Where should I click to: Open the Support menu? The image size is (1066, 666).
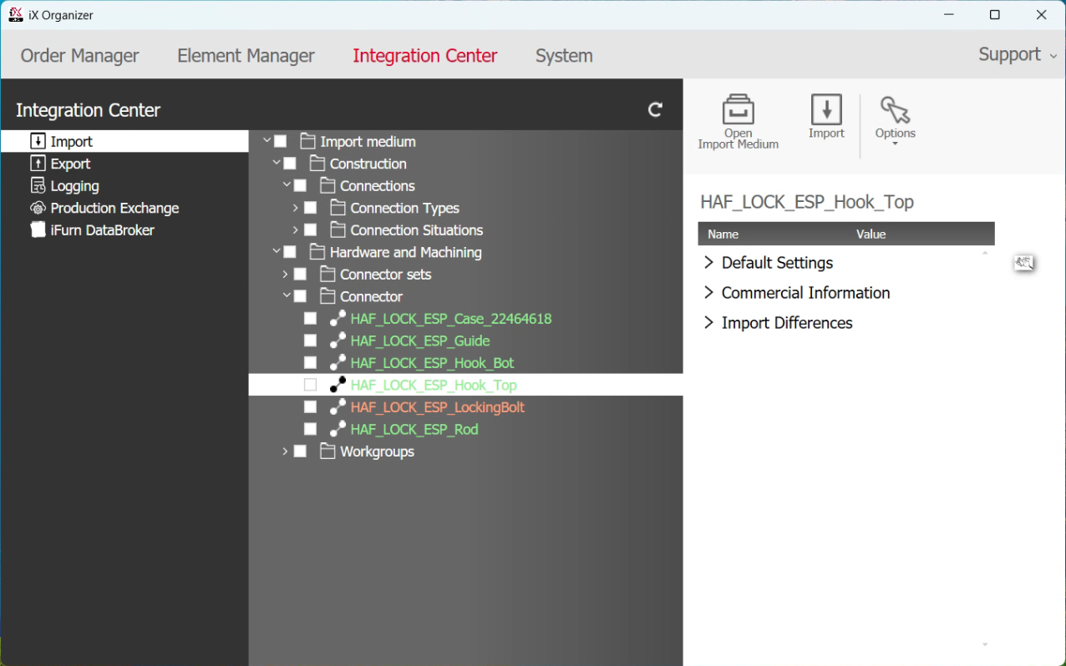tap(1017, 54)
